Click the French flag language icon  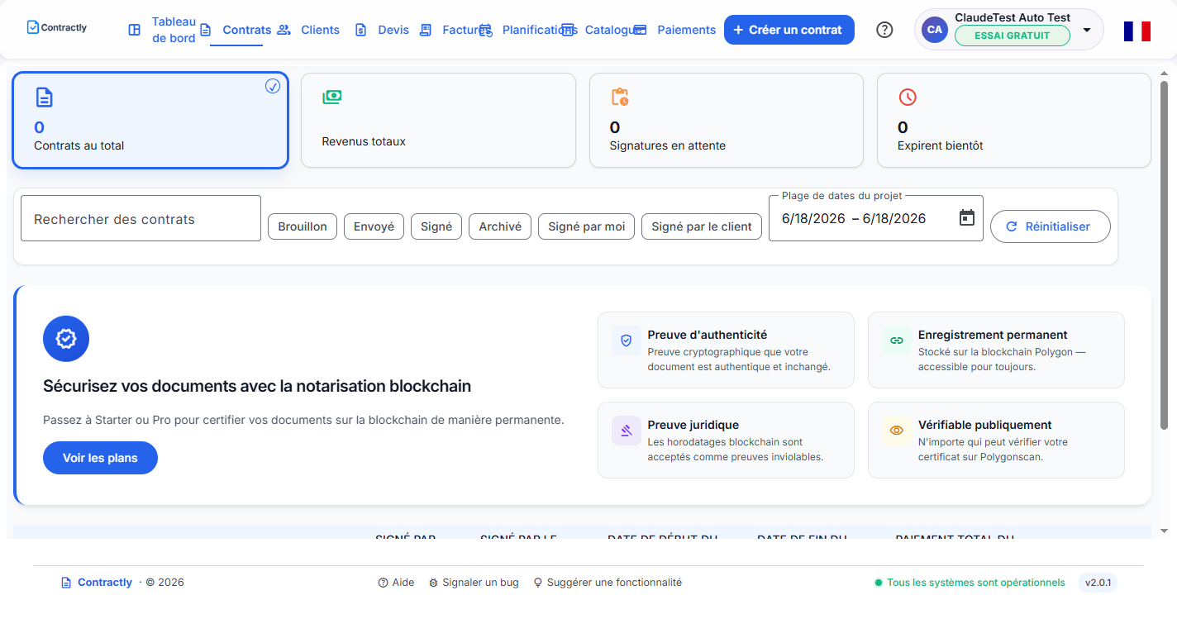click(x=1137, y=31)
